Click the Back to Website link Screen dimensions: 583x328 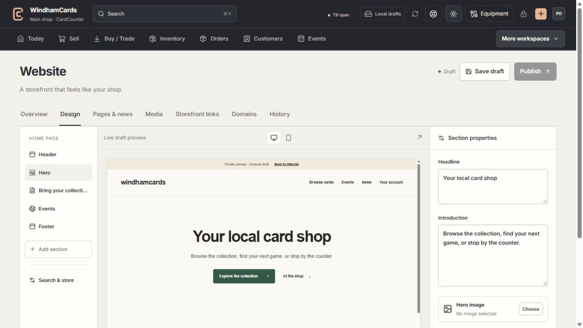click(287, 164)
